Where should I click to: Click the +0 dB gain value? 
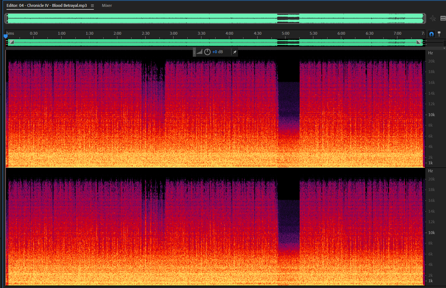click(x=218, y=52)
